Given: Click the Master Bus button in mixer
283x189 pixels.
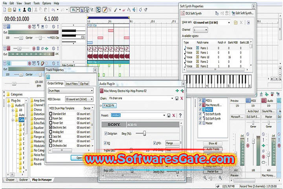Looking at the screenshot, I should click(213, 171).
